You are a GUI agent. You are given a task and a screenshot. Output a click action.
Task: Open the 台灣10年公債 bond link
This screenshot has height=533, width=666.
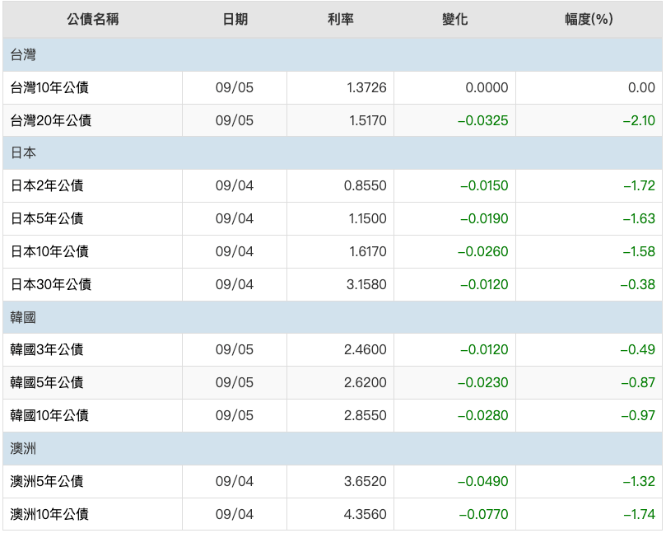[51, 87]
